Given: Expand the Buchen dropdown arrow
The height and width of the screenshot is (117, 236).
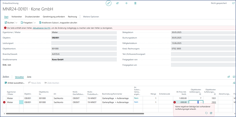Looking at the screenshot, I should (16, 23).
